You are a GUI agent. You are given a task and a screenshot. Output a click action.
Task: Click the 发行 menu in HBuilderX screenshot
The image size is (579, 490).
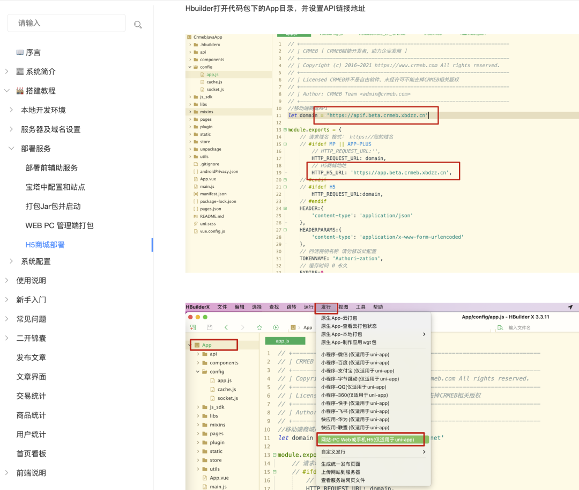(x=326, y=306)
